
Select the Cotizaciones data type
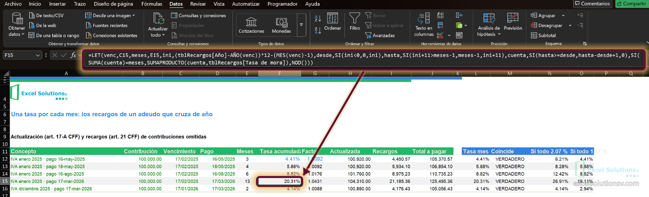tap(251, 25)
